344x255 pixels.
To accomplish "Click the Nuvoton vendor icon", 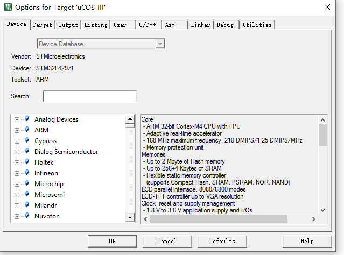I will [x=27, y=216].
